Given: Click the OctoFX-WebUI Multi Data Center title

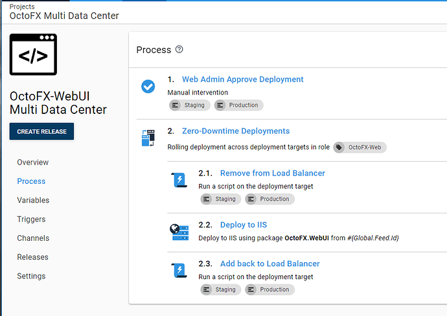Looking at the screenshot, I should (58, 103).
